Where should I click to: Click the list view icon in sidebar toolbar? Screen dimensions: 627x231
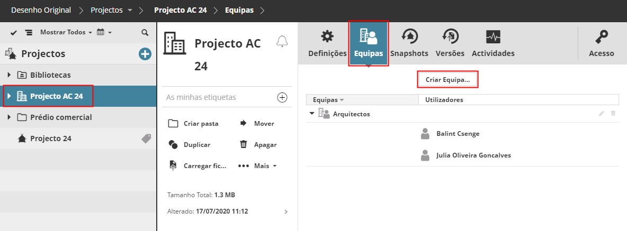coord(29,33)
